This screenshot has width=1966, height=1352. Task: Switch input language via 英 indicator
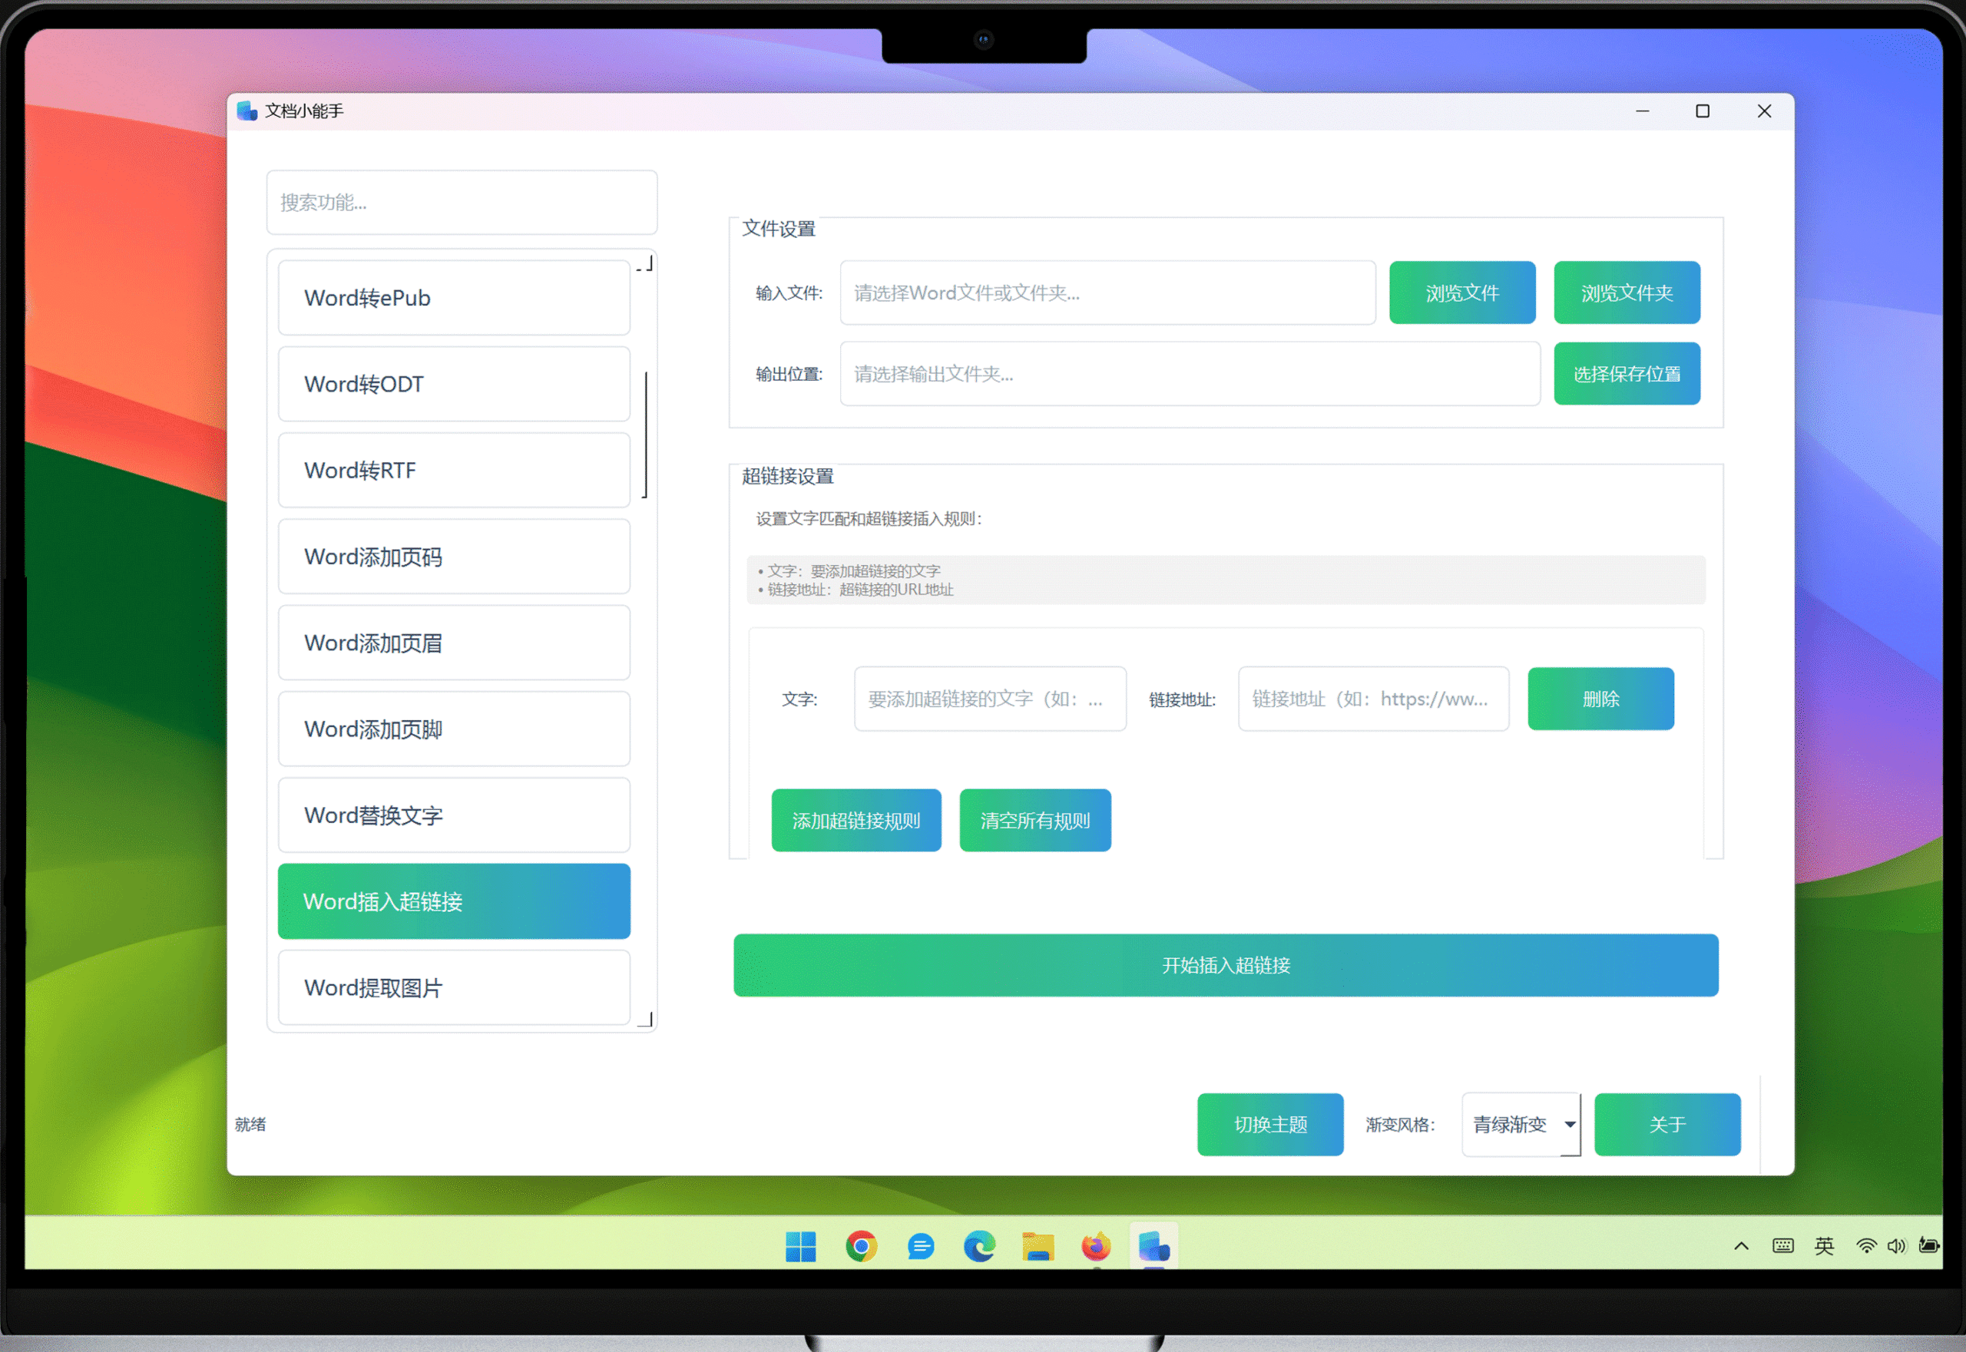point(1824,1245)
